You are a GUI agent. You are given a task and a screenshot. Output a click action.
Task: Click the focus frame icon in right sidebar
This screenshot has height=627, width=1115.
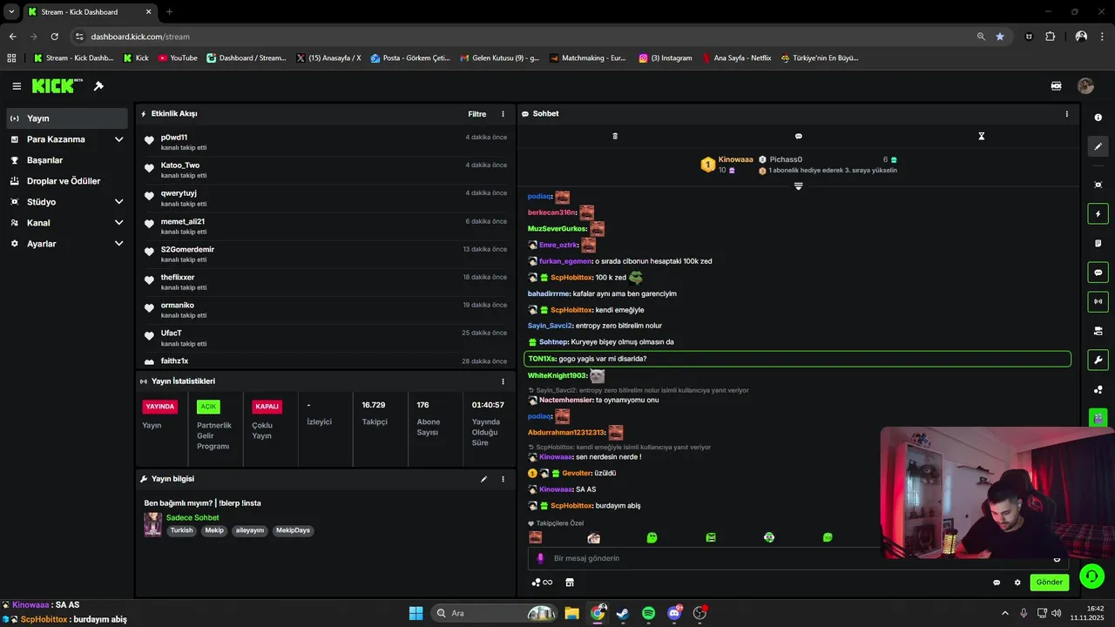click(1098, 185)
